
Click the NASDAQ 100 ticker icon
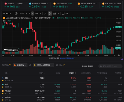30,3
